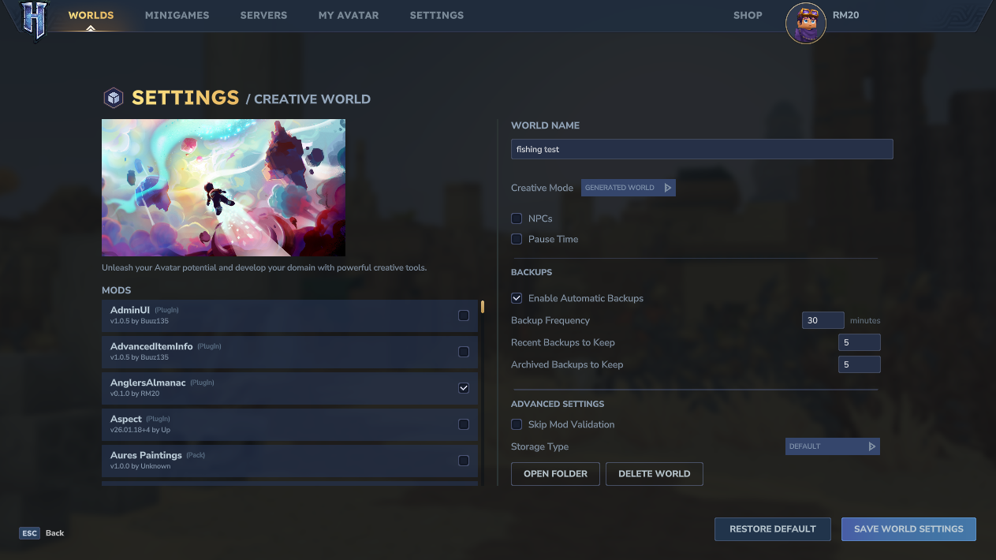This screenshot has height=560, width=996.
Task: Click the cube icon beside Settings title
Action: point(114,98)
